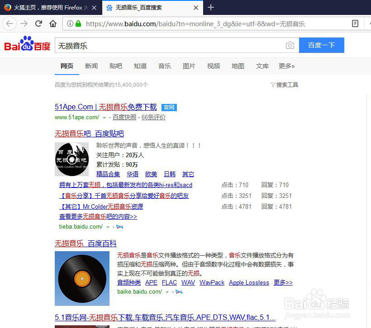The image size is (371, 328).
Task: Switch to the 新闻 tab
Action: pyautogui.click(x=91, y=66)
